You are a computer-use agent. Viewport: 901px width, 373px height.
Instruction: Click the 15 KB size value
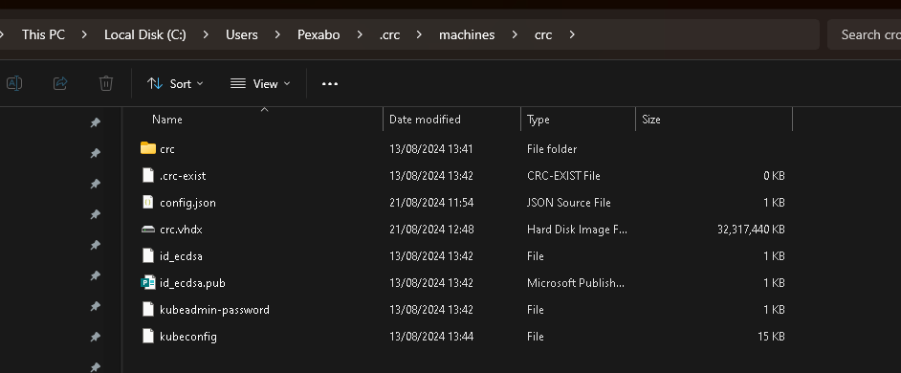(771, 337)
